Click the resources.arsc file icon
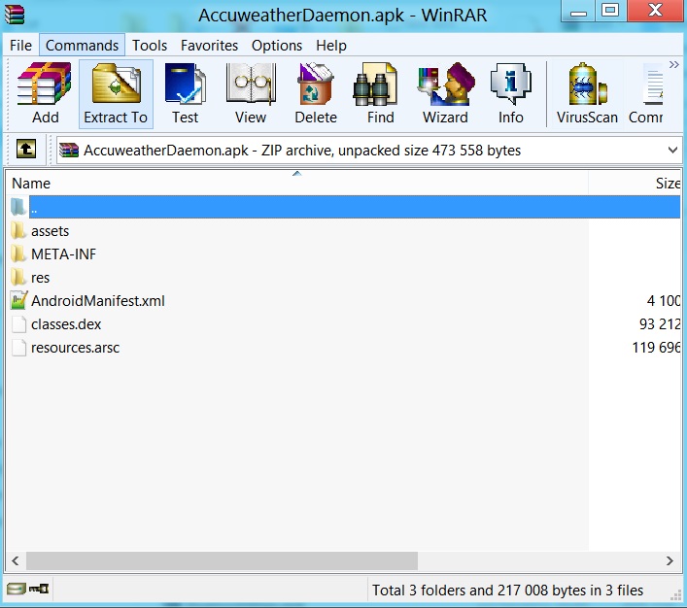The image size is (687, 608). [x=18, y=348]
